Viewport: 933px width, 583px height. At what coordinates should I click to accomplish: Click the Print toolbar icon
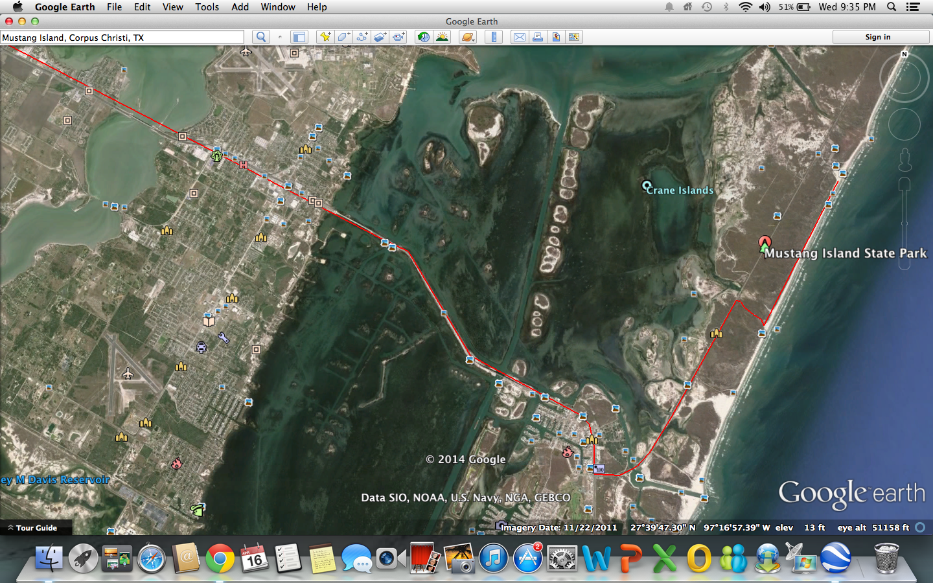pos(538,37)
